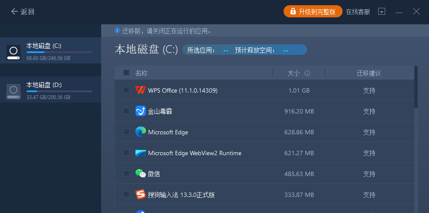Click the D: drive usage bar
This screenshot has height=213, width=429.
pos(59,91)
